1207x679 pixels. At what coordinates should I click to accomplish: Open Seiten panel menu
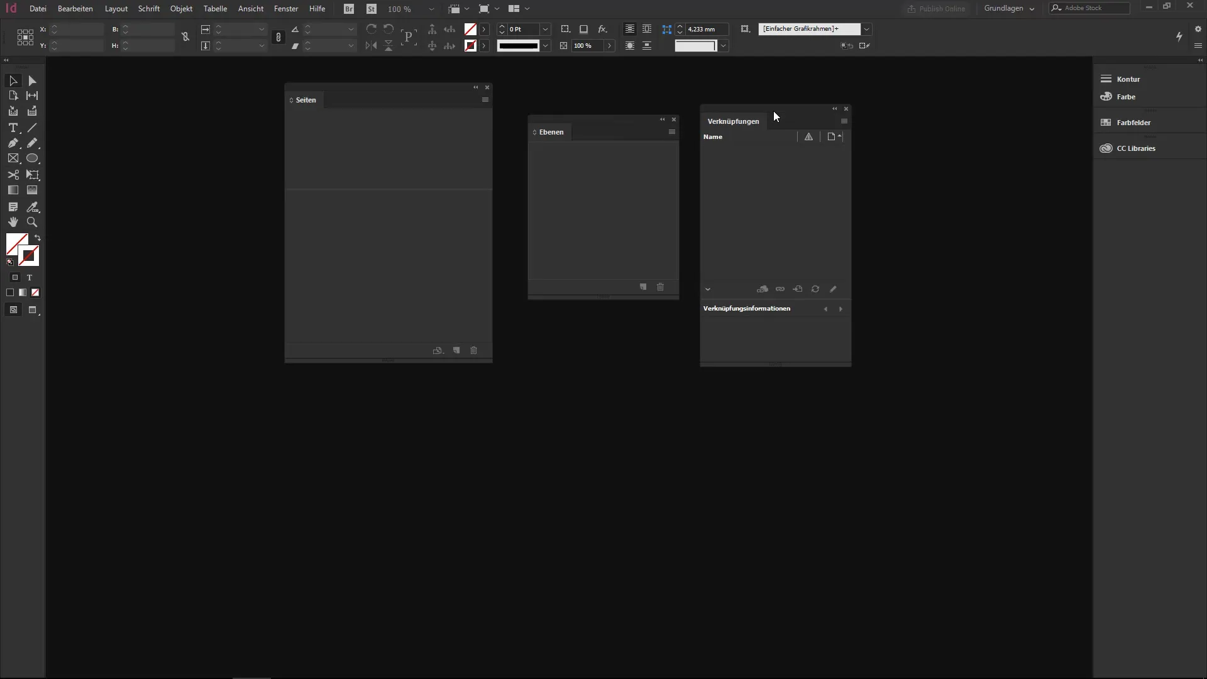pos(485,100)
